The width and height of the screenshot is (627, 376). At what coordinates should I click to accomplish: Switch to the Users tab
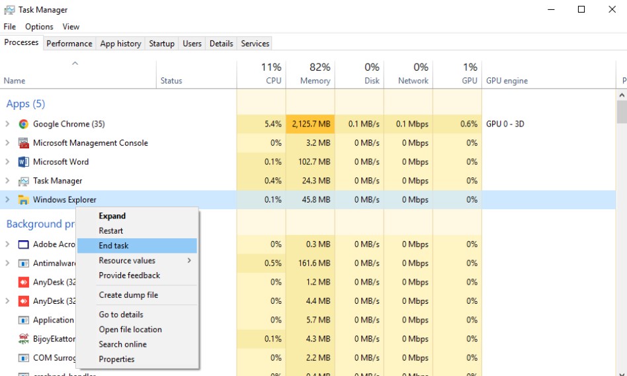point(192,43)
